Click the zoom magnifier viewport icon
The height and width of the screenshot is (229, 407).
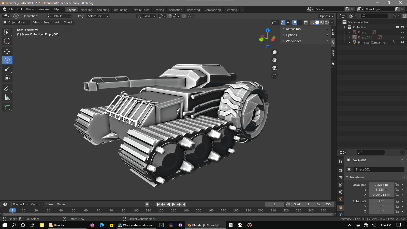pyautogui.click(x=274, y=52)
